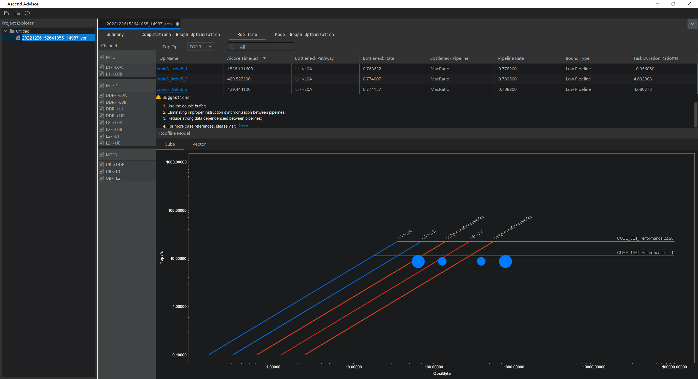Open the conv6_2relu6_2 op link
Screen dimensions: 698x379
[x=172, y=89]
